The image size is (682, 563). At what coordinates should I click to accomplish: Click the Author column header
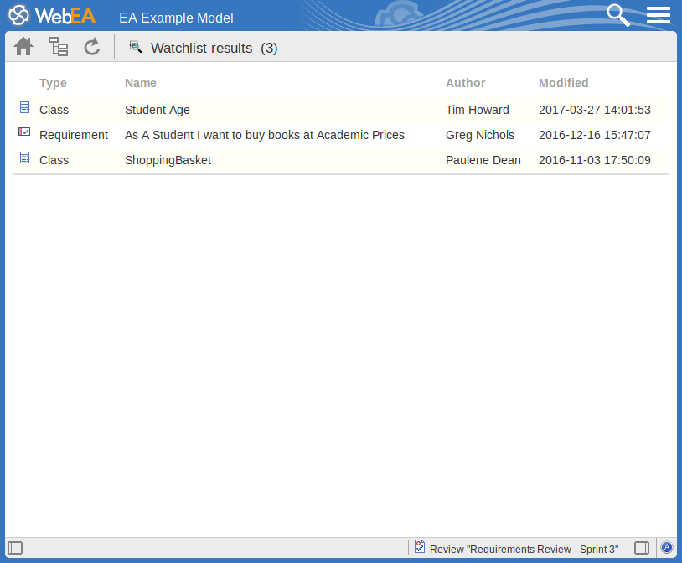click(465, 83)
